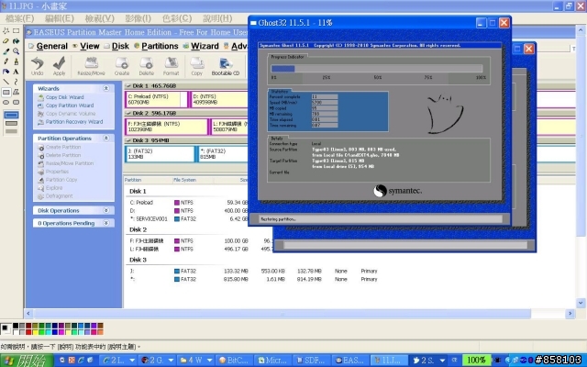Viewport: 587px width, 367px height.
Task: Click the green 100% indicator in taskbar
Action: click(475, 361)
